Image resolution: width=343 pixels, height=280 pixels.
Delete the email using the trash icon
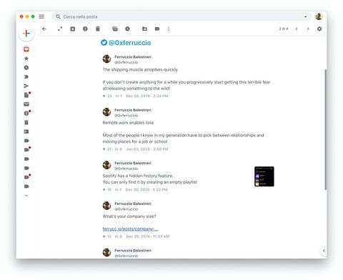pyautogui.click(x=98, y=29)
